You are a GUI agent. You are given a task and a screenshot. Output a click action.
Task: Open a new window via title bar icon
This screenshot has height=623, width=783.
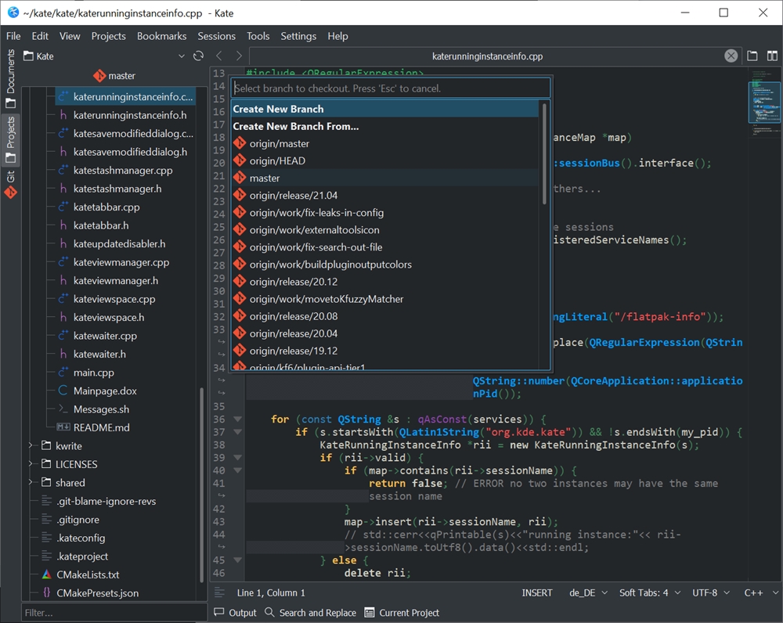click(752, 56)
